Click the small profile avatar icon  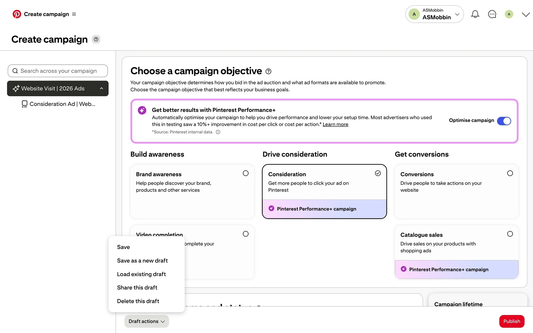click(x=509, y=14)
